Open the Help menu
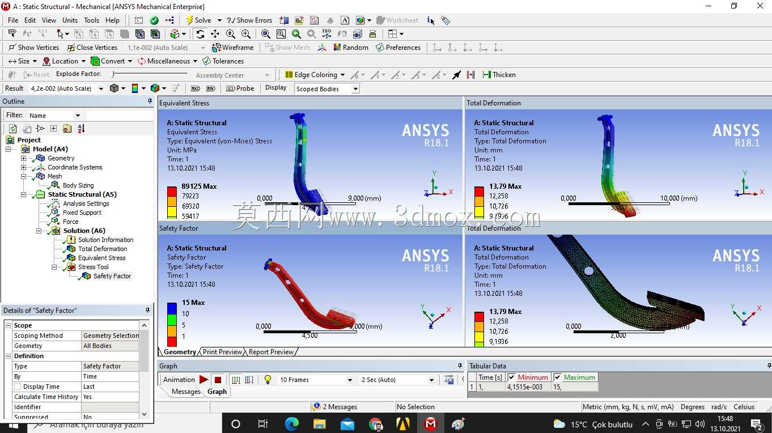This screenshot has width=772, height=433. point(113,20)
